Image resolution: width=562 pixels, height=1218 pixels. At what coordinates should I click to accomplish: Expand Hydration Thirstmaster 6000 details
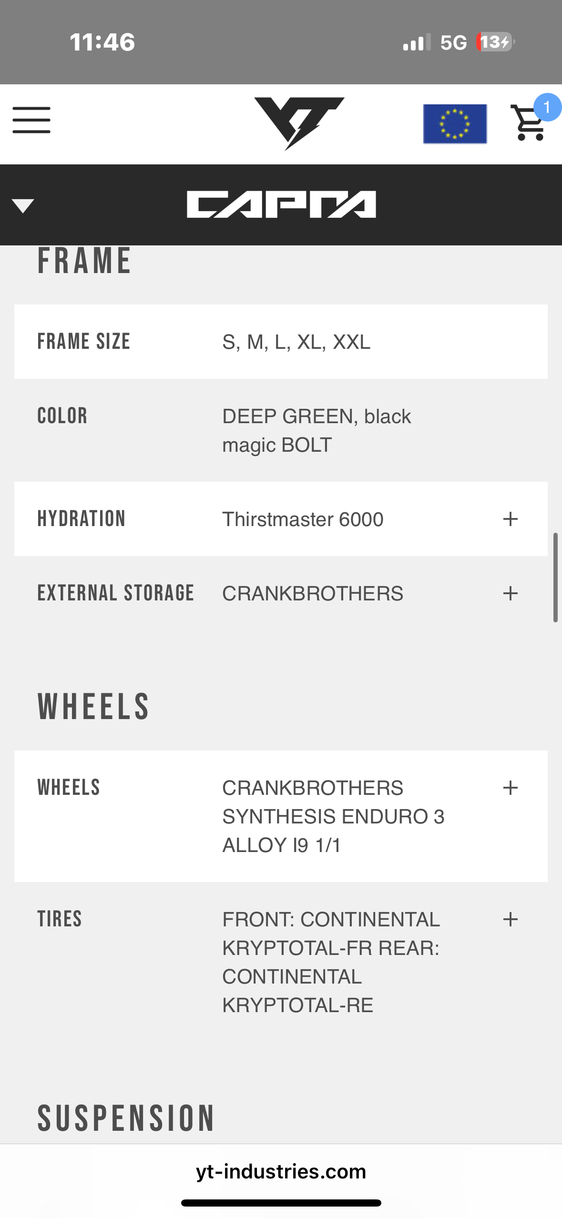[x=510, y=519]
